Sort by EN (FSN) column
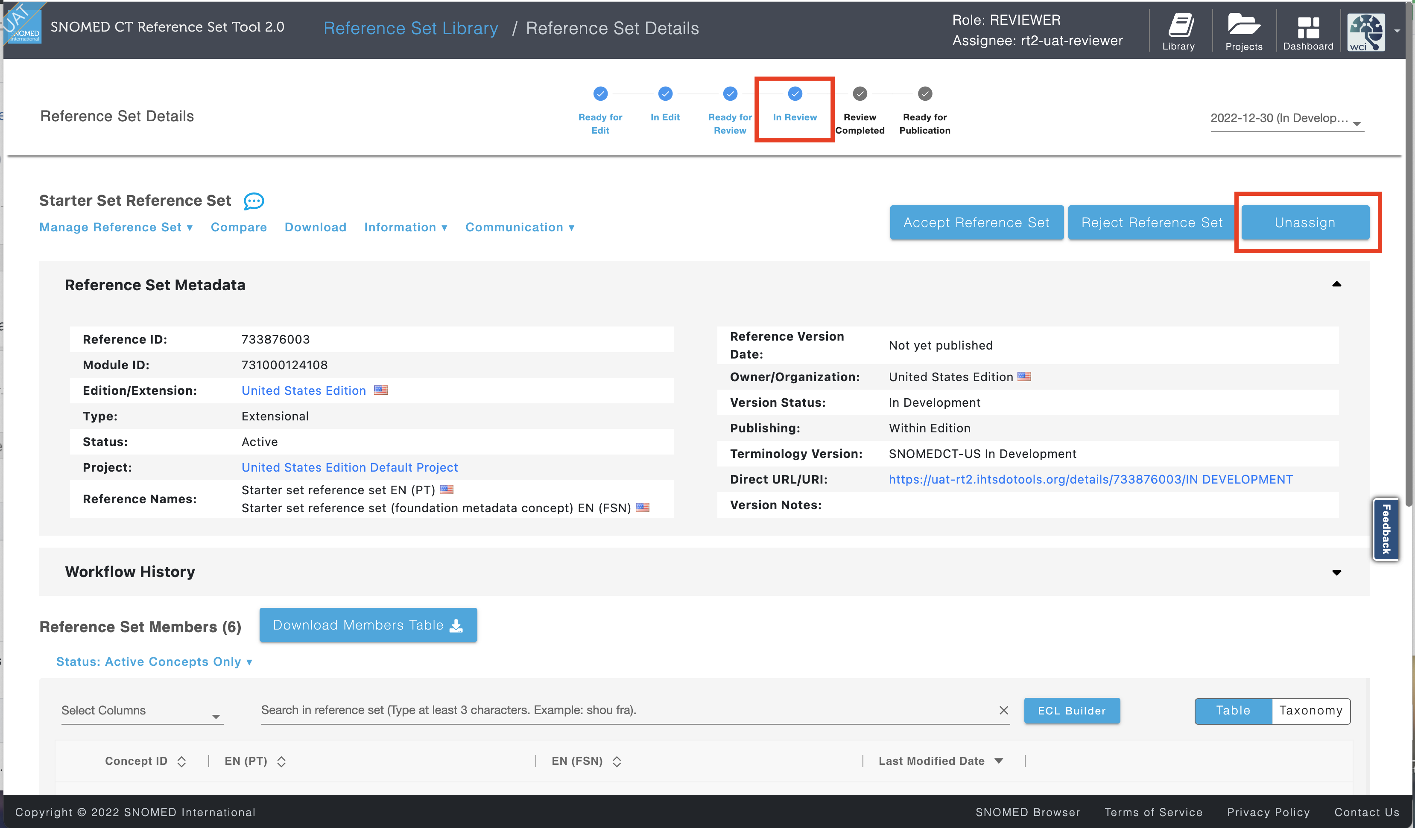 click(x=617, y=761)
